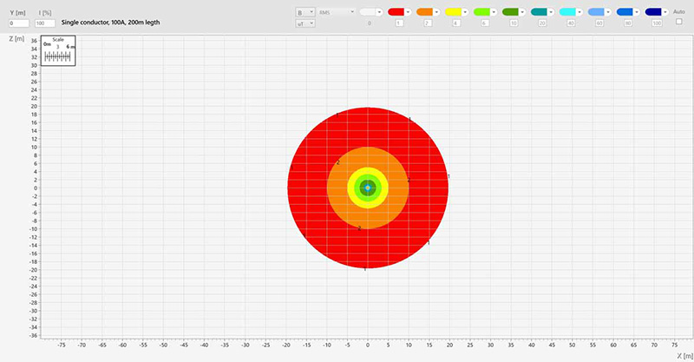Screen dimensions: 694x362
Task: Expand the yellow contour color dropdown arrow
Action: coord(465,12)
